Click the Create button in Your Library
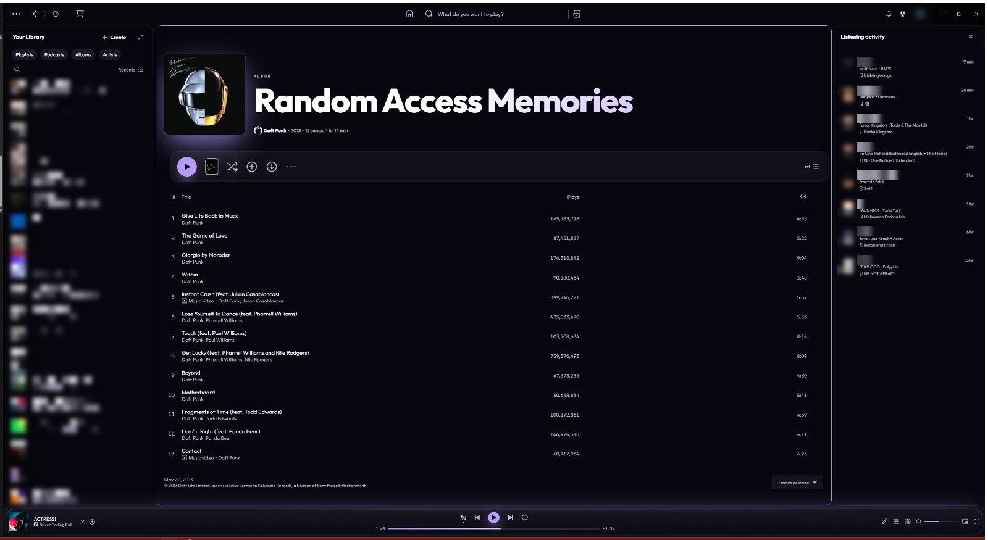This screenshot has width=988, height=540. click(114, 38)
